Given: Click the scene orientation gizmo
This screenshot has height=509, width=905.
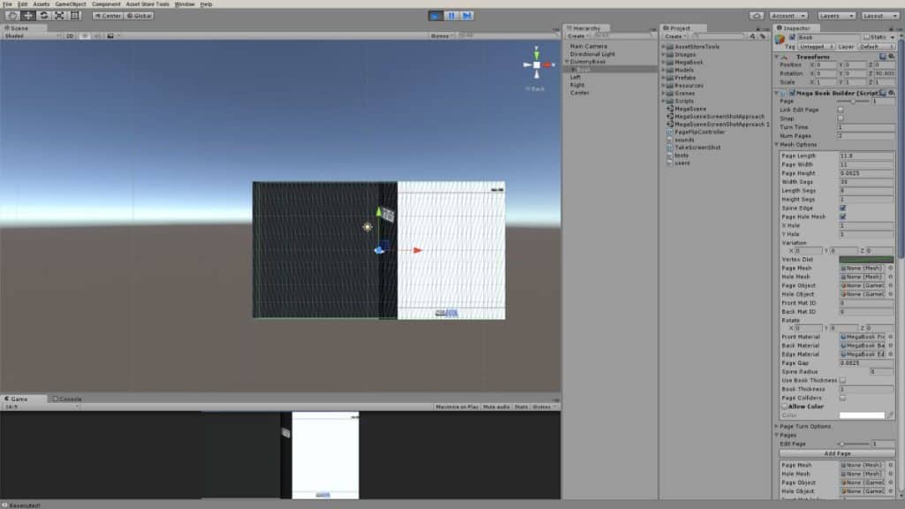Looking at the screenshot, I should click(536, 65).
